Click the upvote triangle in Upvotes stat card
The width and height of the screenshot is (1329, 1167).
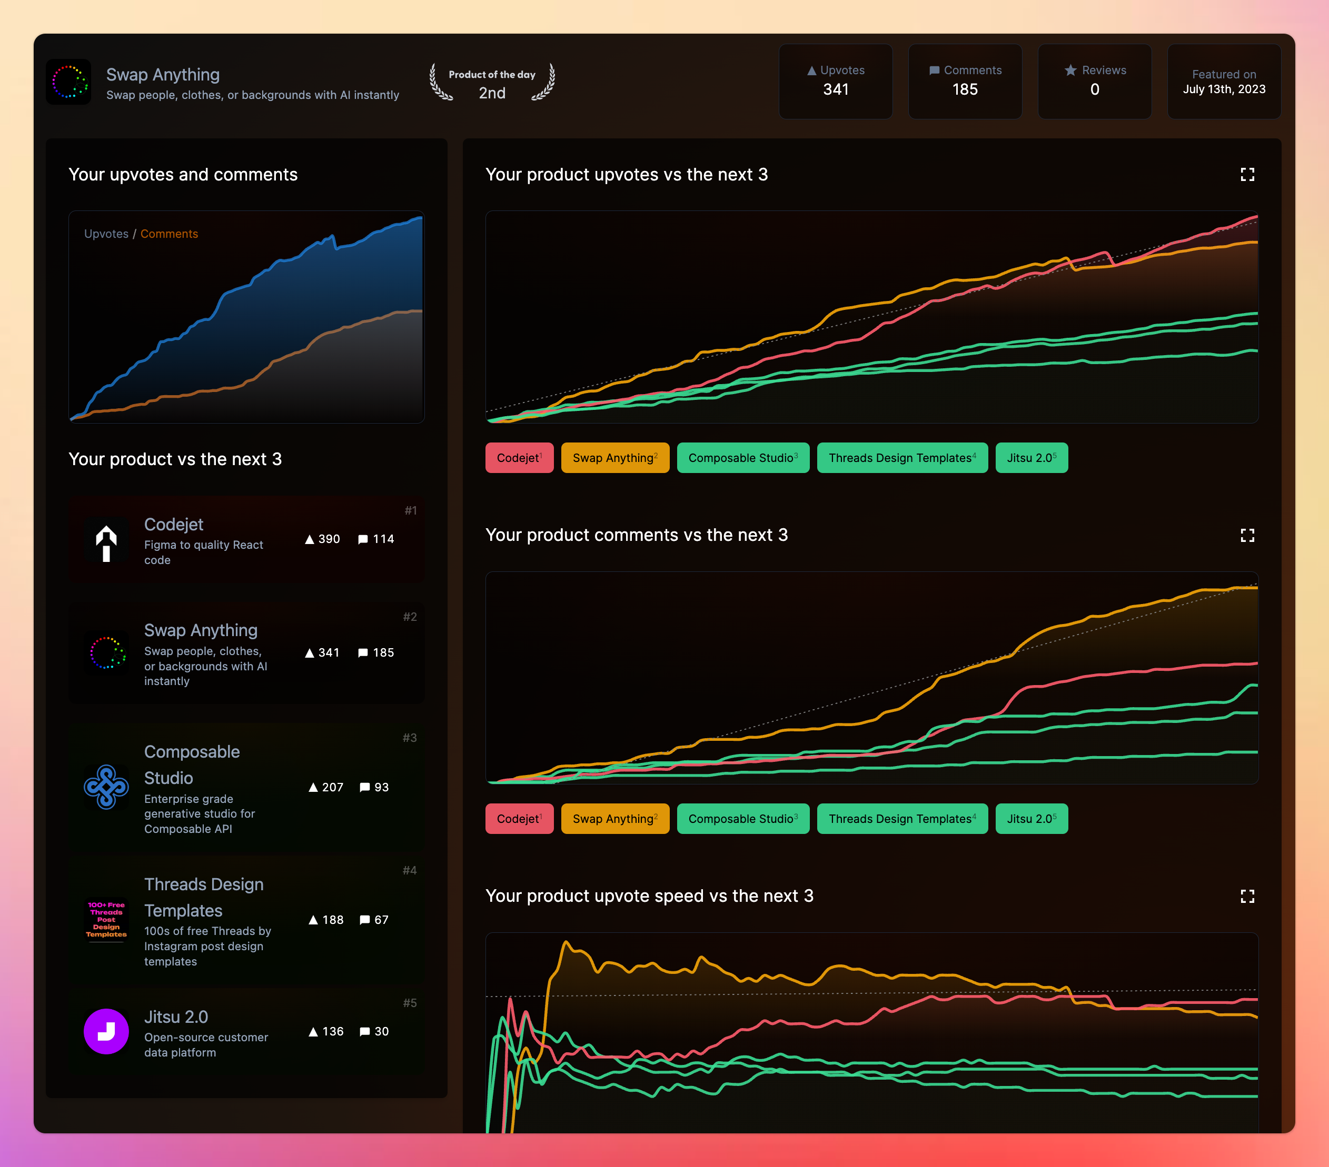[x=811, y=71]
